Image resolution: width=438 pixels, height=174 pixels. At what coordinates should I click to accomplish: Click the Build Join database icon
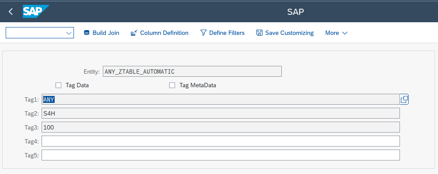pyautogui.click(x=87, y=33)
